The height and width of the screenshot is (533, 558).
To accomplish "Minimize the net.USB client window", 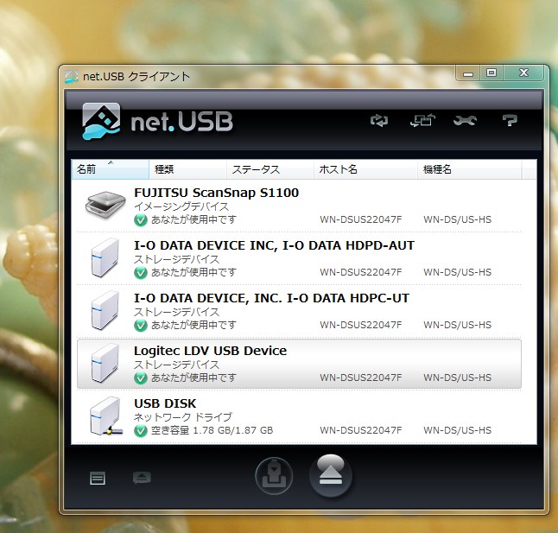I will point(468,73).
